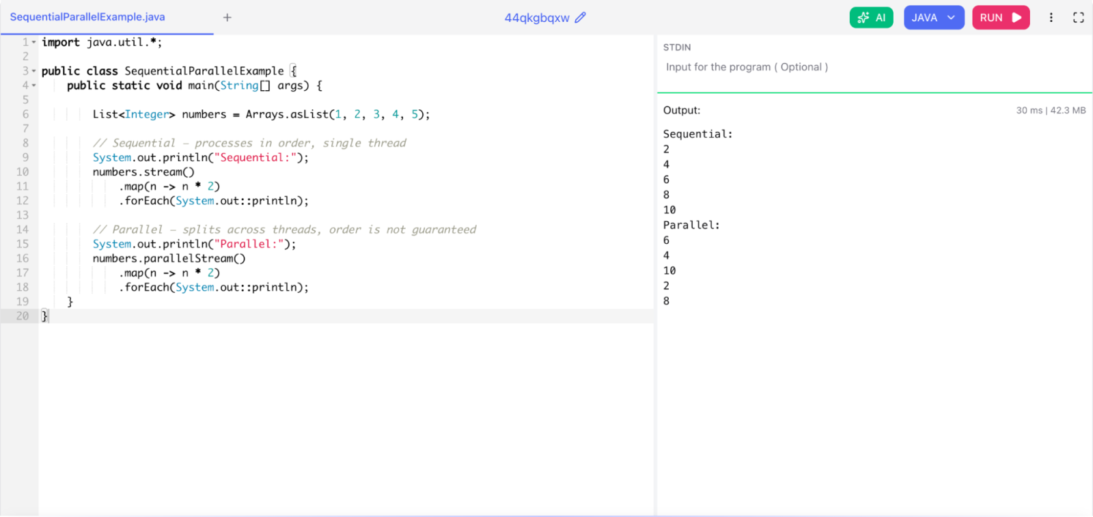Collapse the import fold arrow at line 1
This screenshot has height=517, width=1093.
click(33, 42)
